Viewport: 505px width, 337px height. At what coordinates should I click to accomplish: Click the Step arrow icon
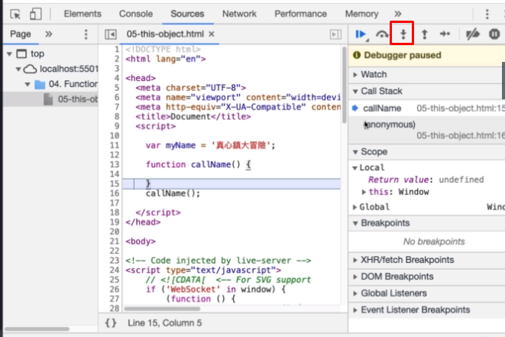click(x=445, y=34)
